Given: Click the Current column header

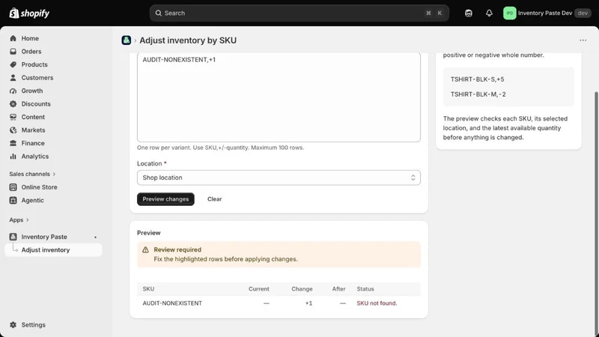Looking at the screenshot, I should click(x=258, y=289).
